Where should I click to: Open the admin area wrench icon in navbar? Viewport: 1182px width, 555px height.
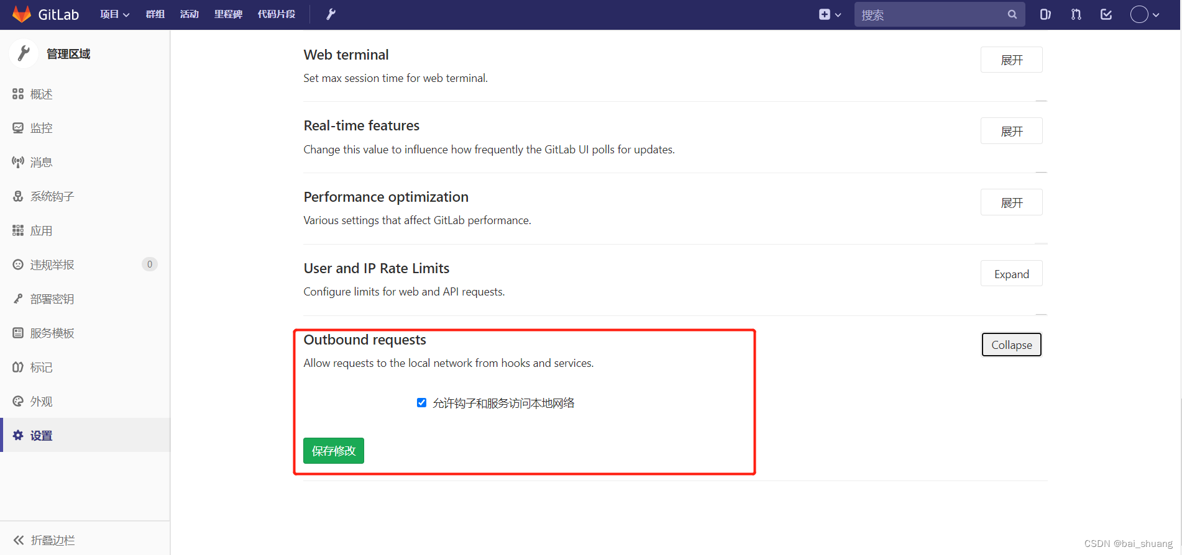[331, 14]
